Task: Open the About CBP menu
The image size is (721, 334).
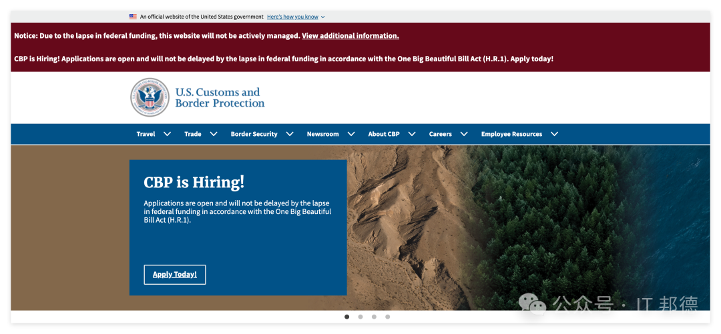Action: (x=384, y=134)
